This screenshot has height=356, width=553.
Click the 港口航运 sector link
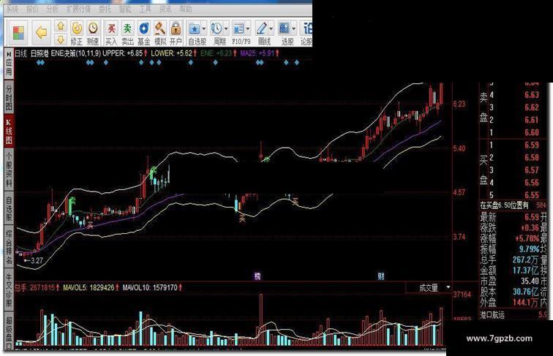click(x=492, y=315)
